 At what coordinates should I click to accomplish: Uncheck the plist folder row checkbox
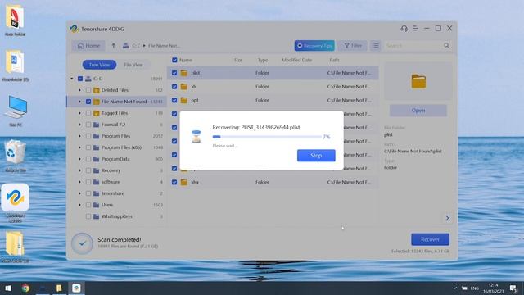(174, 73)
